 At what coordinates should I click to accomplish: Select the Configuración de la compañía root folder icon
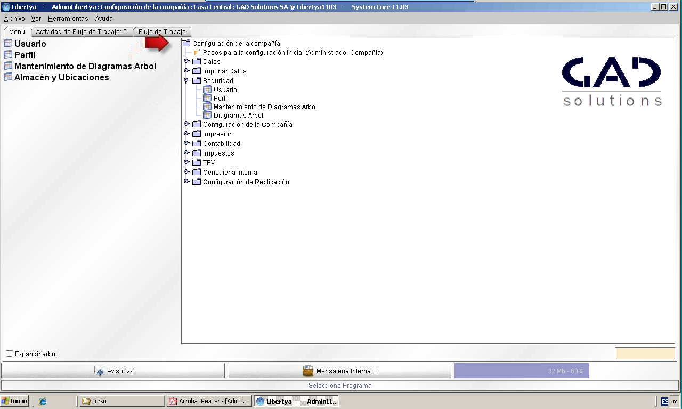[186, 43]
